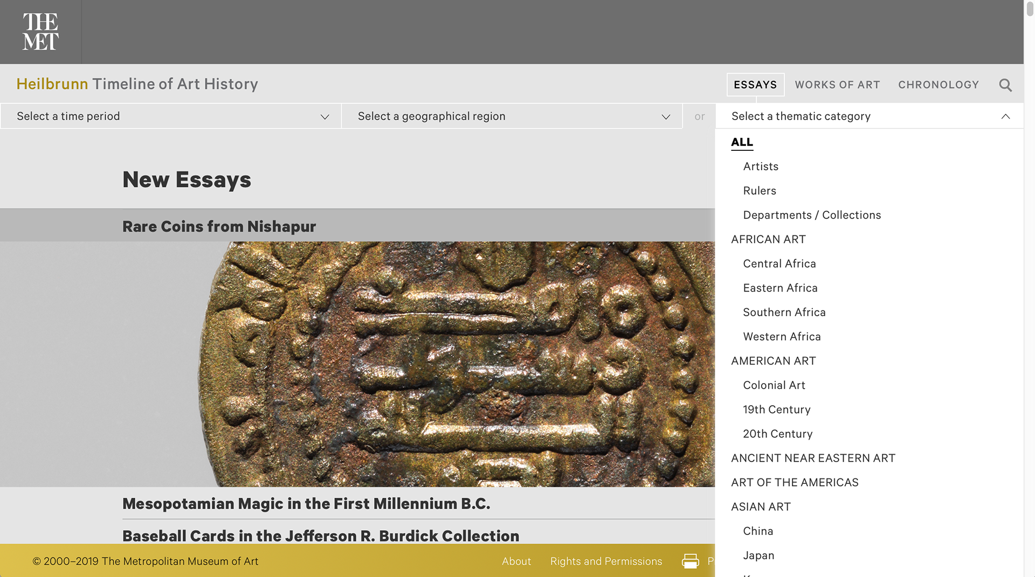This screenshot has height=577, width=1035.
Task: Open Rights and Permissions footer link
Action: (606, 561)
